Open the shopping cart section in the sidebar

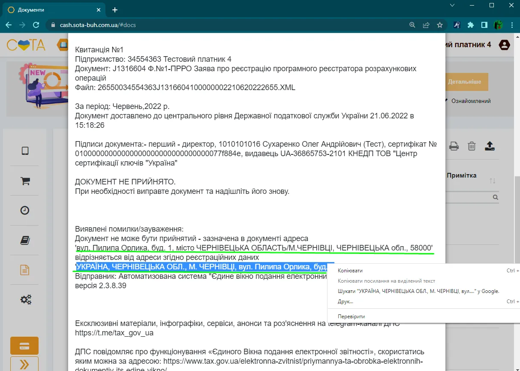click(25, 181)
